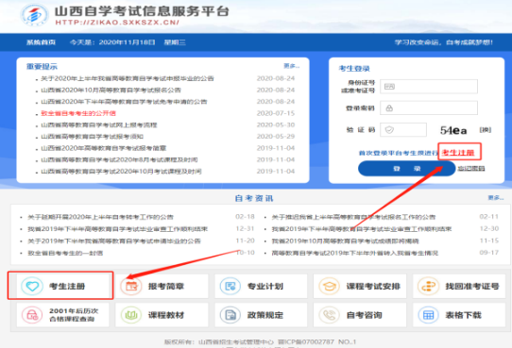This screenshot has height=348, width=512.
Task: Click the 专业计划 icon
Action: (230, 286)
